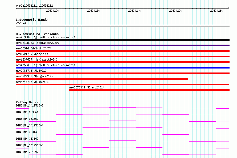The width and height of the screenshot is (237, 158).
Task: Open transcript DTNB|NM_001256308
Action: coord(30,105)
